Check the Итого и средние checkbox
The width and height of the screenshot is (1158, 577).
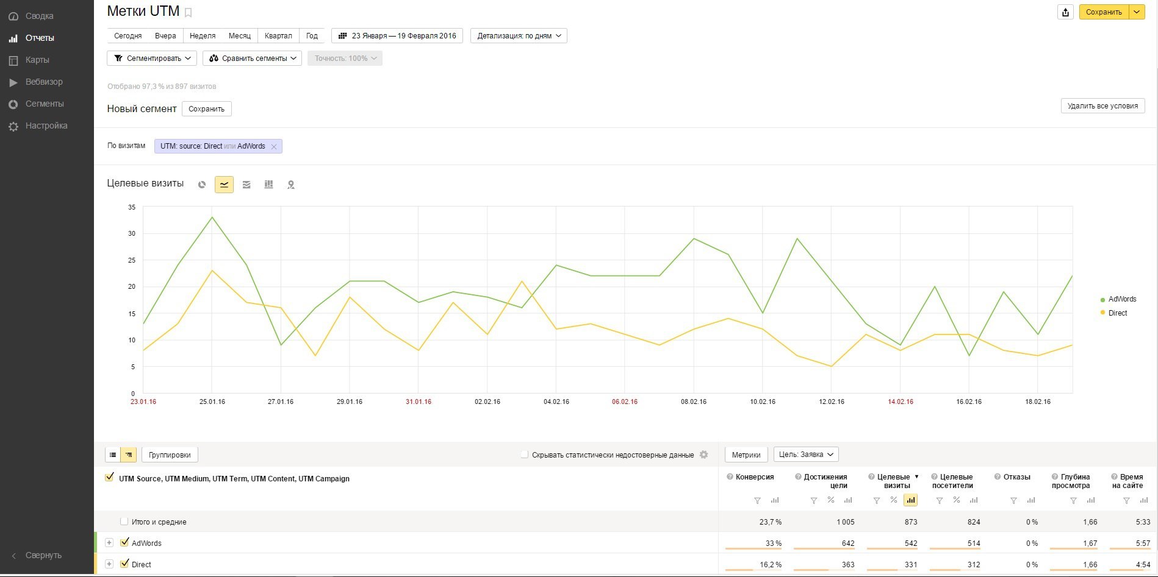tap(124, 522)
